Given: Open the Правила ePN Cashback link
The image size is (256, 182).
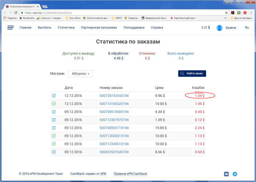Looking at the screenshot, I should point(130,174).
